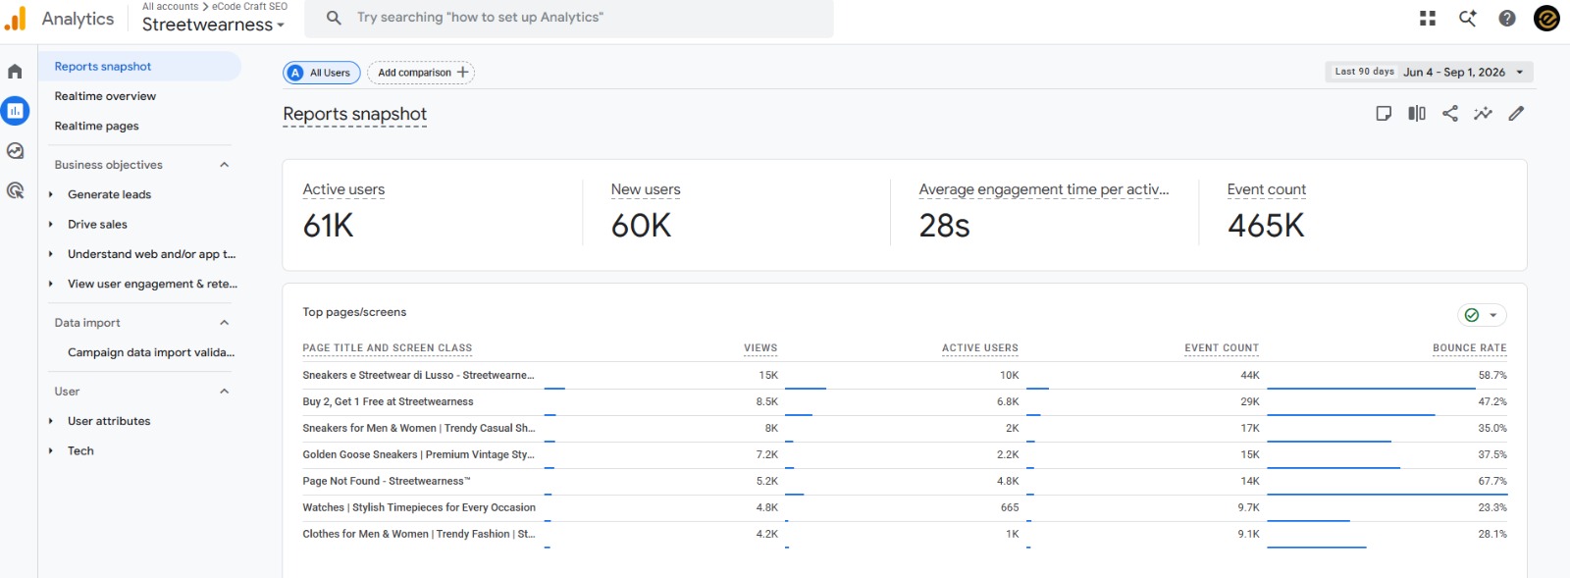Viewport: 1570px width, 578px height.
Task: Click Watches Stylish Timepieces row title
Action: click(419, 507)
